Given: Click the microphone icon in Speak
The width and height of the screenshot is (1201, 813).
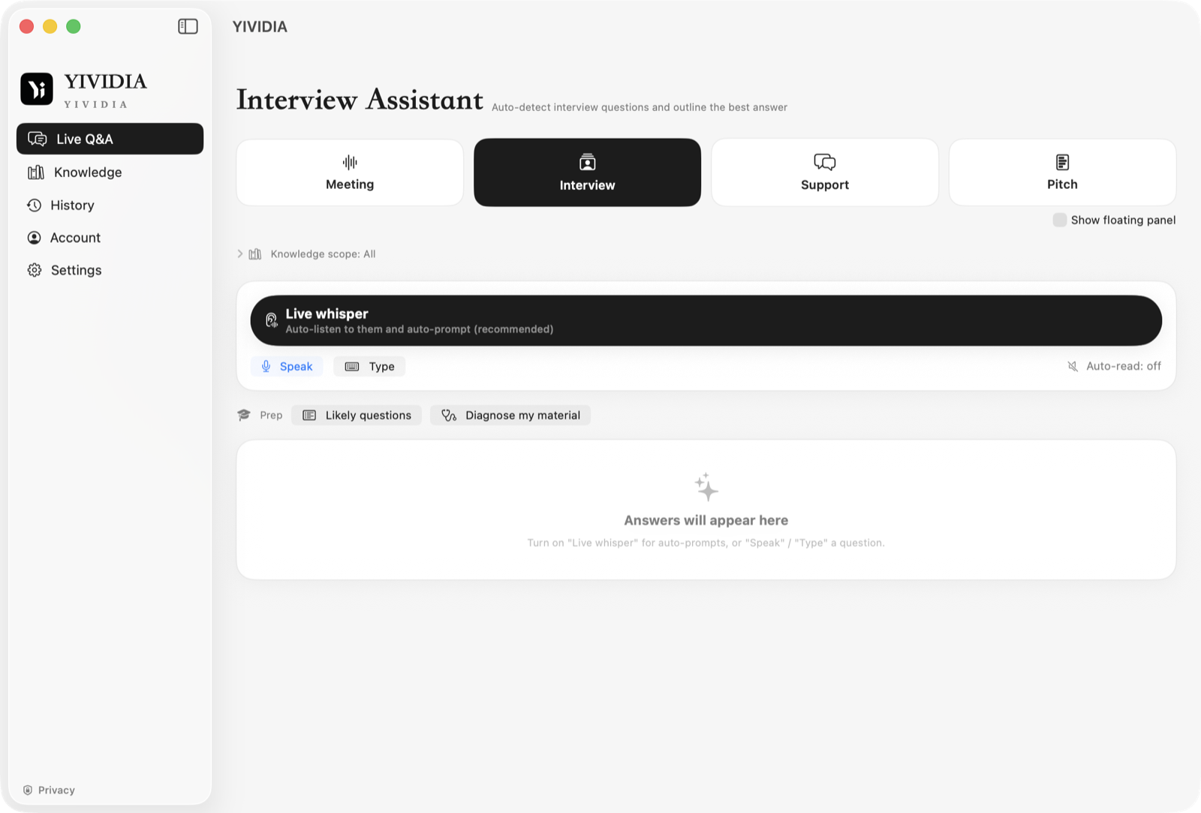Looking at the screenshot, I should coord(266,366).
